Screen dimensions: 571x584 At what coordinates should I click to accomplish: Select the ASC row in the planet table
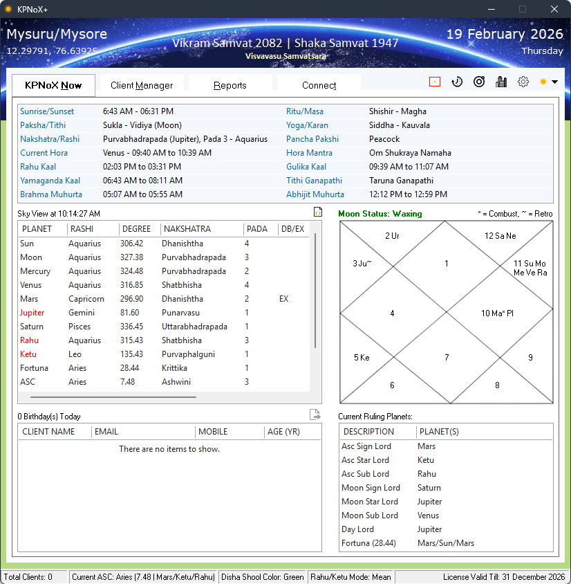164,382
